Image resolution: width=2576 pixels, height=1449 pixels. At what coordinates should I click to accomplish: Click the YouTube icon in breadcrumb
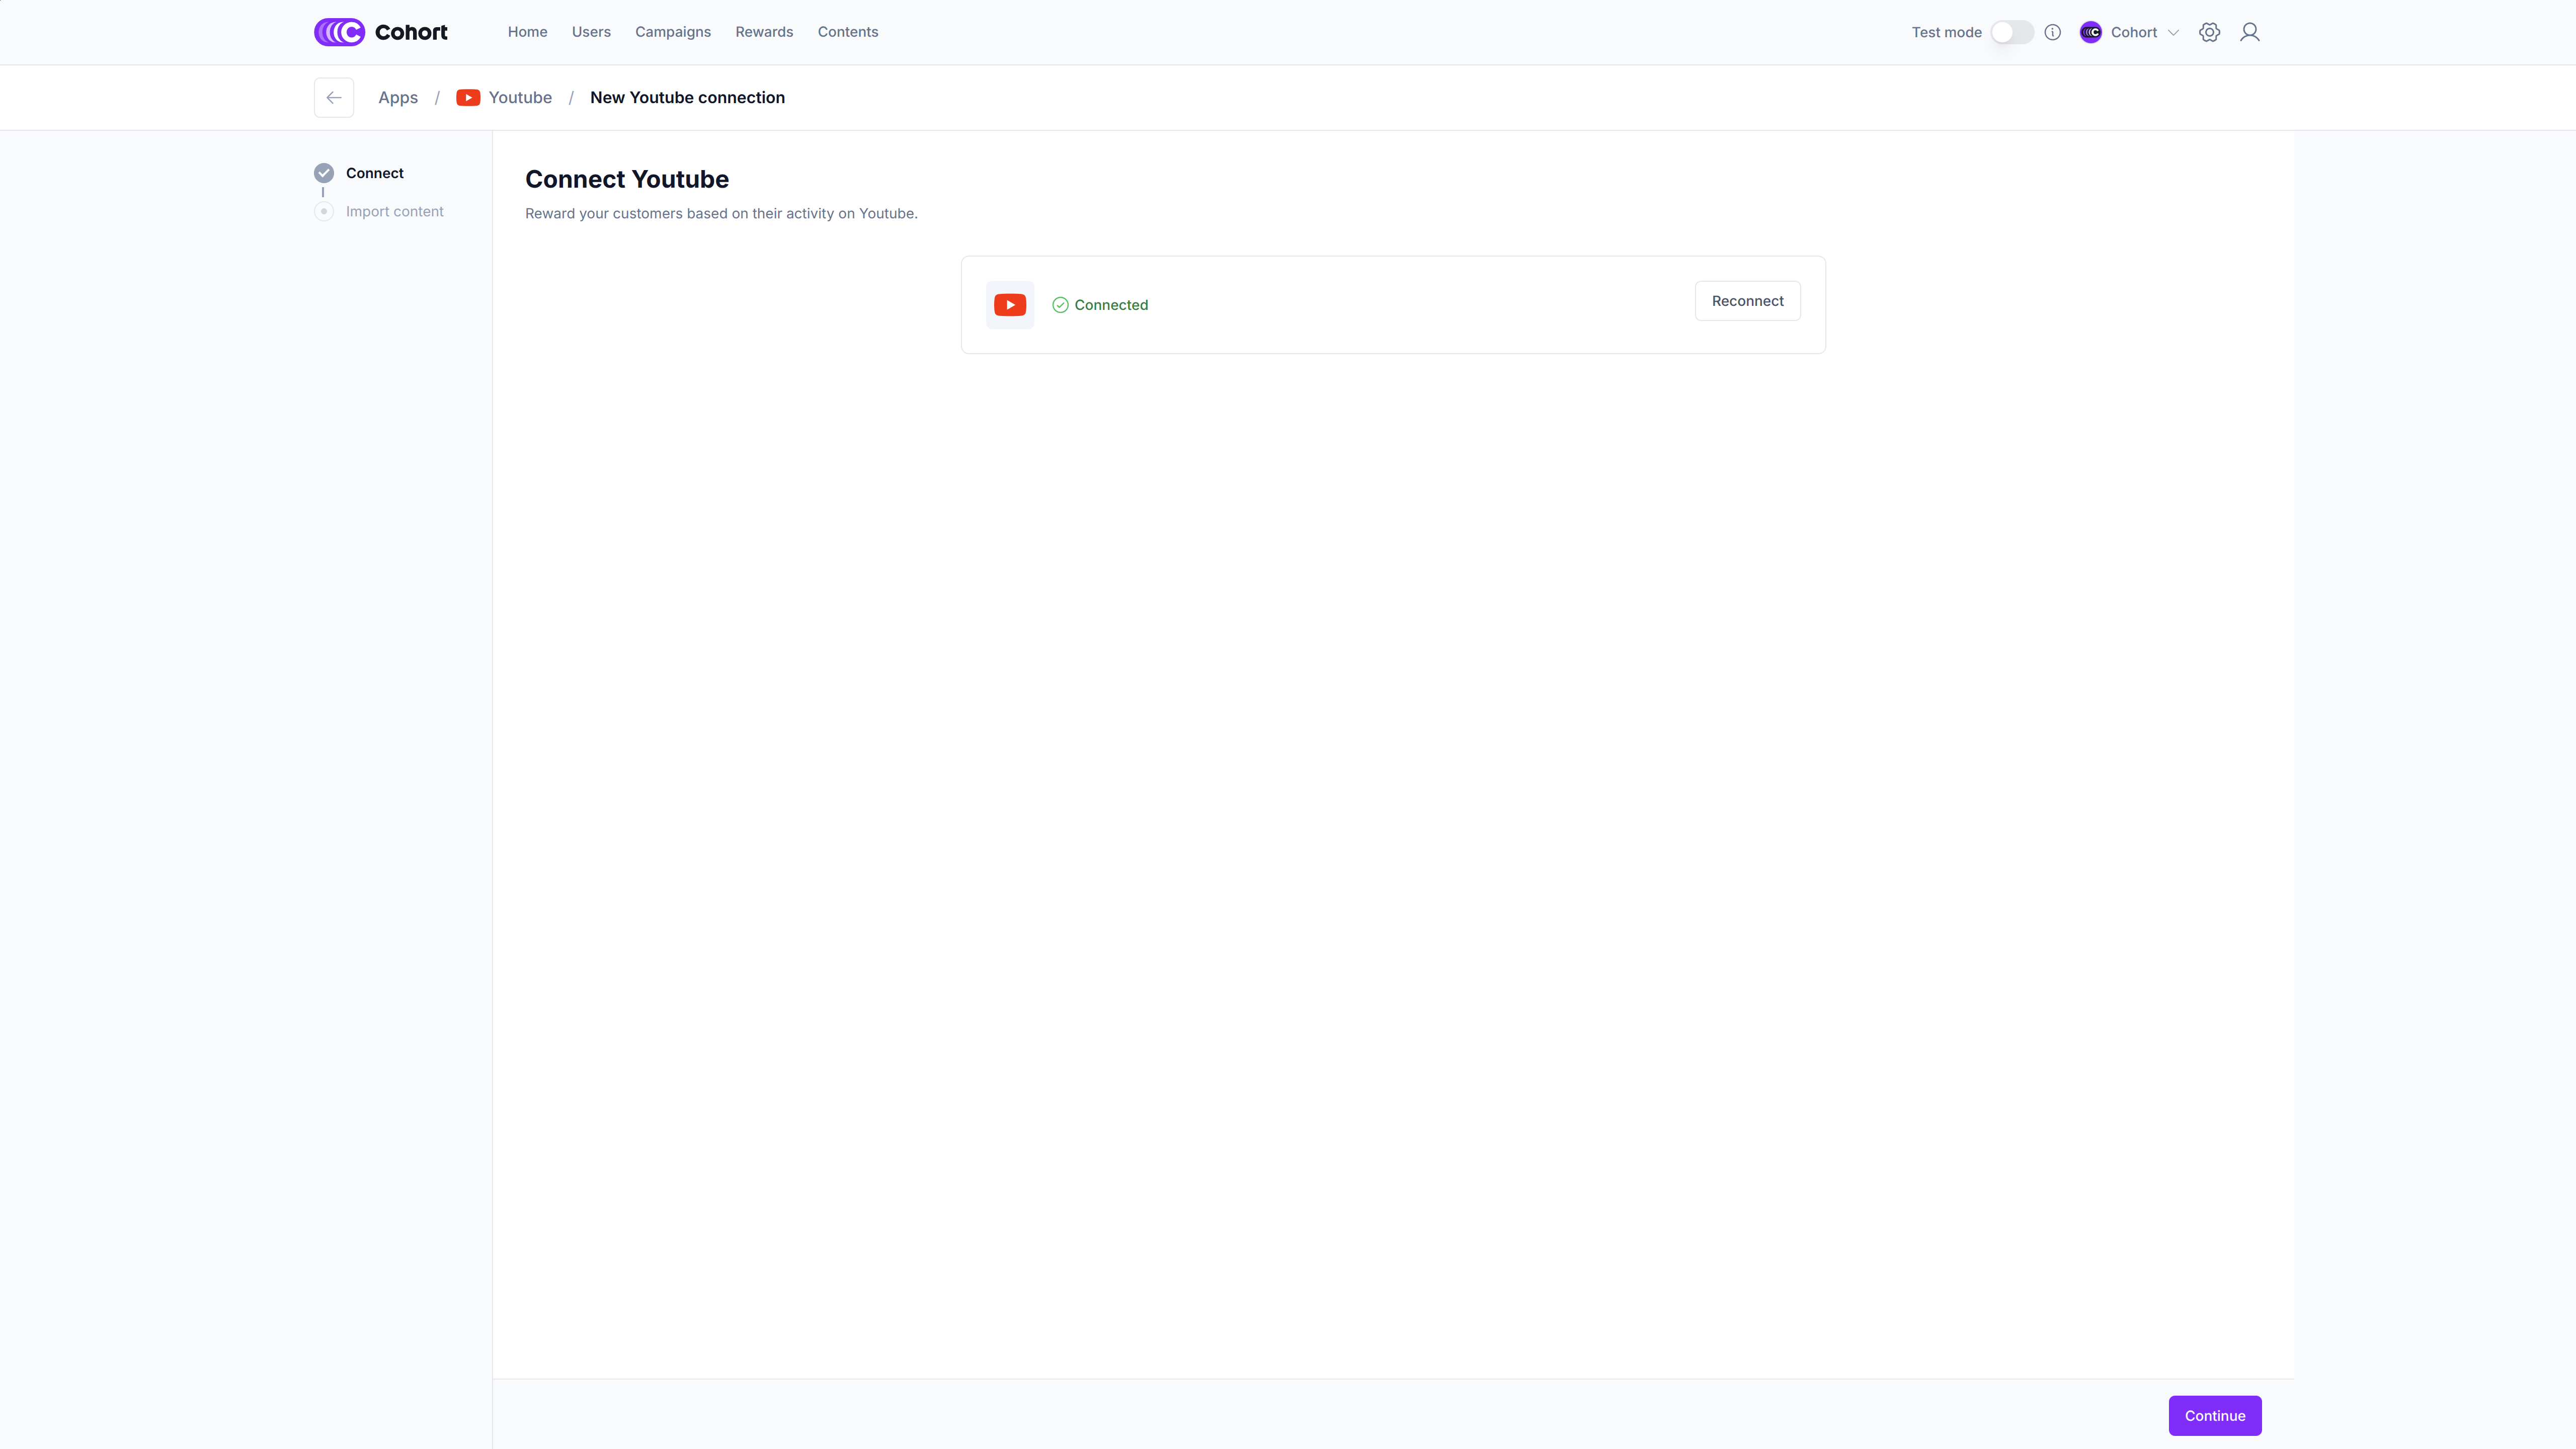point(468,97)
